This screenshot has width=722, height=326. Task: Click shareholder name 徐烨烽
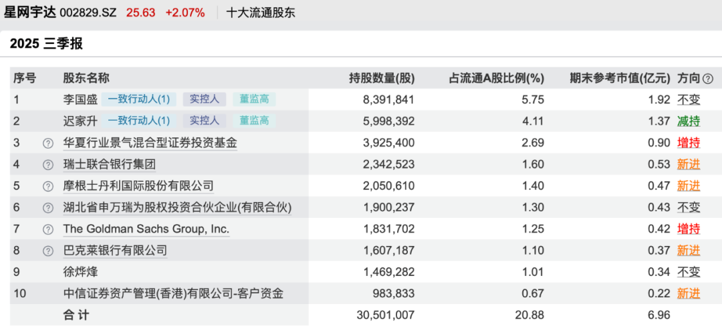(80, 272)
